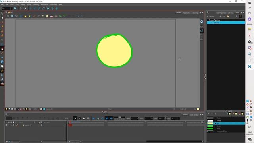Click the red frame marker in Timeline

(x=70, y=125)
